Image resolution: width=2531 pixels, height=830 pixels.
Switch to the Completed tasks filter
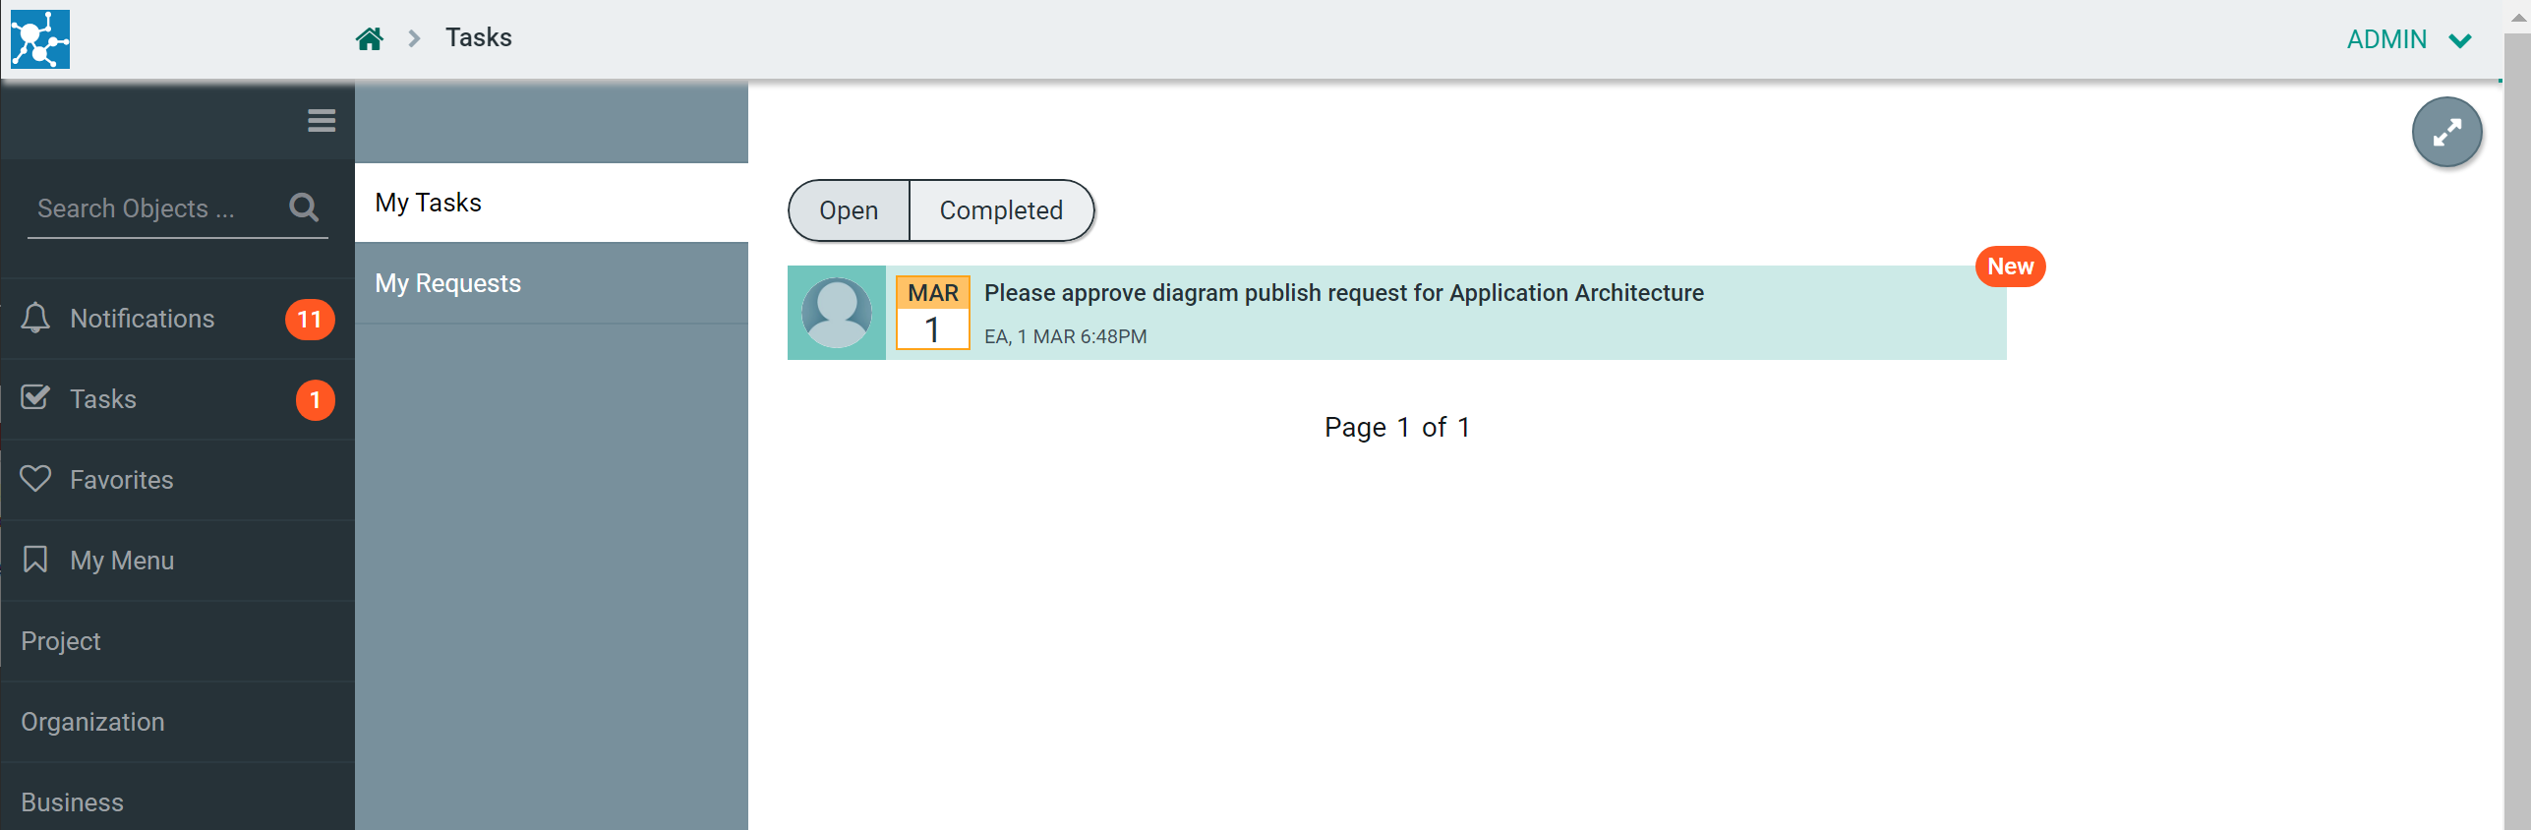tap(1001, 210)
